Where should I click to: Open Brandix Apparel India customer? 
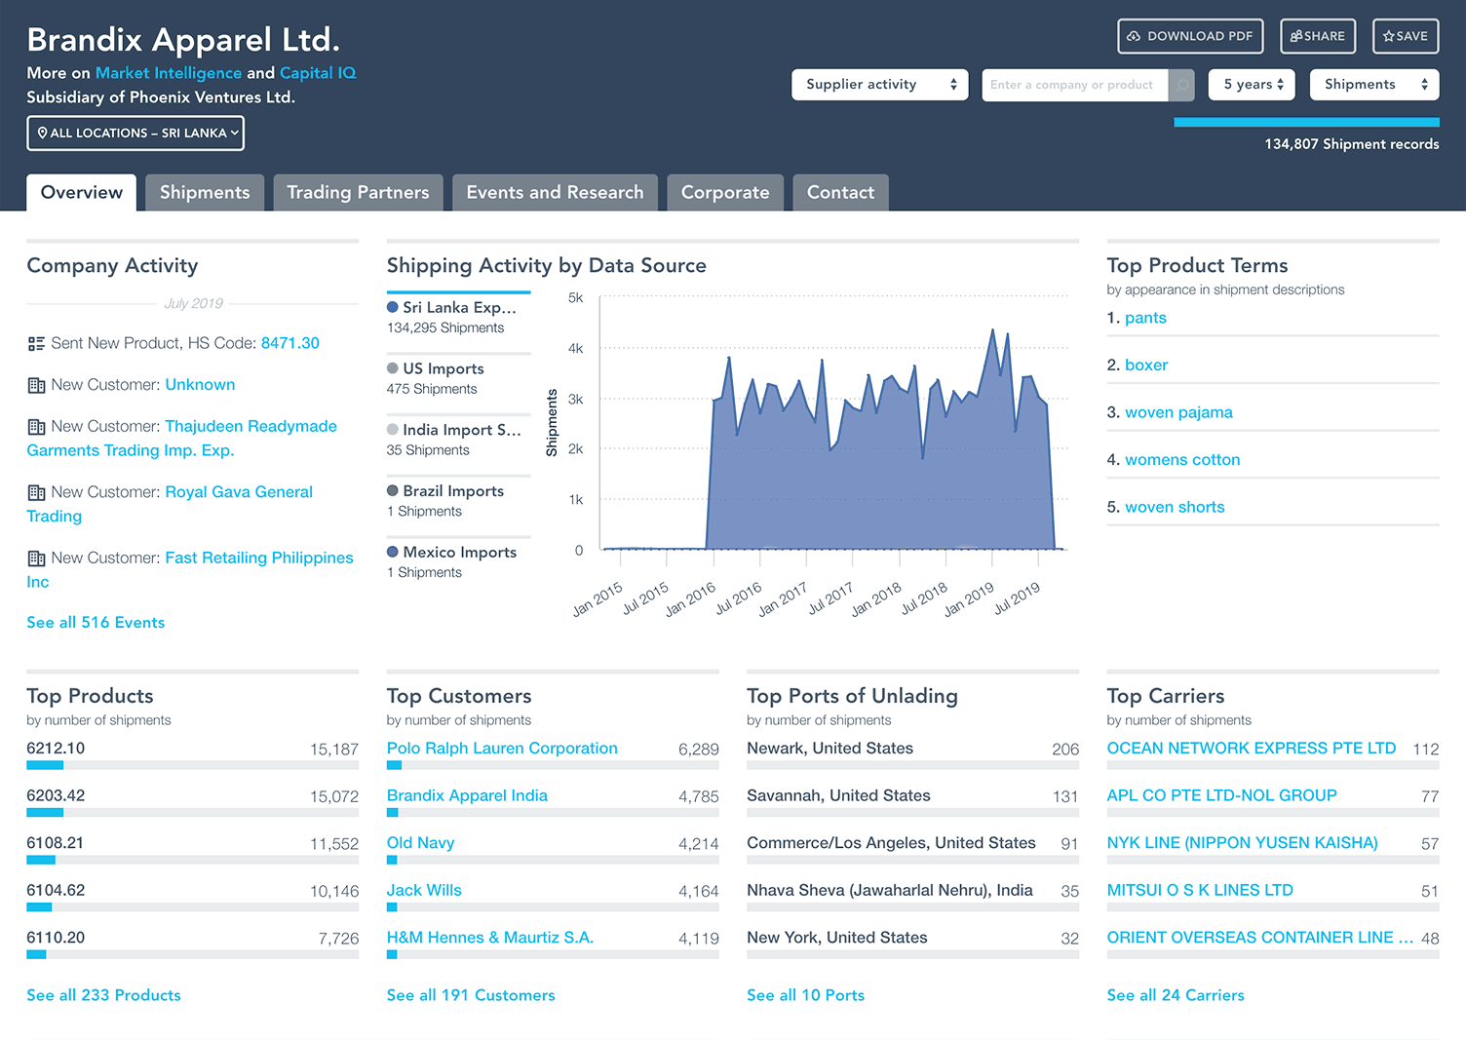pos(467,795)
